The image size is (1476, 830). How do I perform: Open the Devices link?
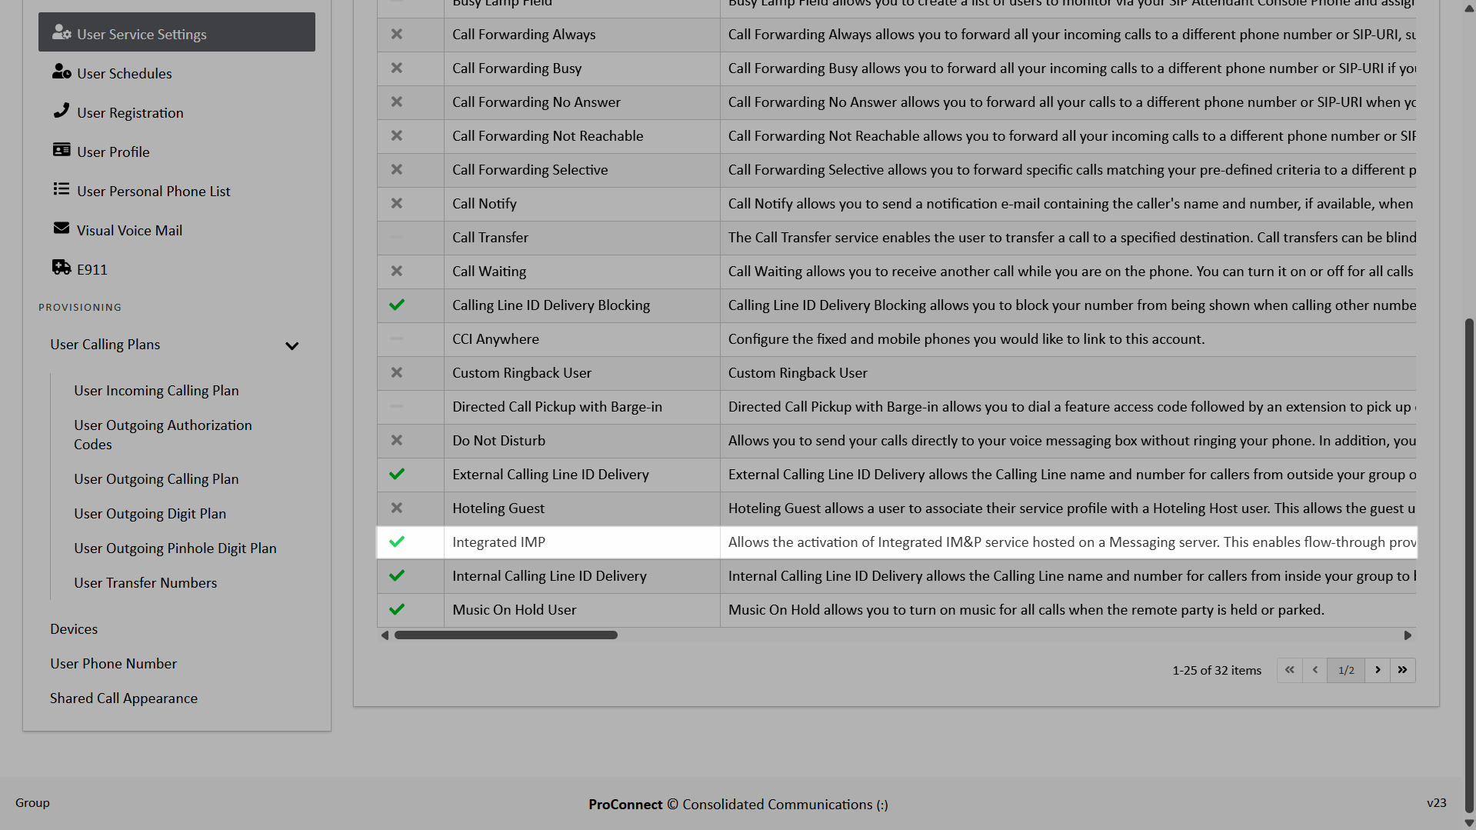(x=74, y=629)
